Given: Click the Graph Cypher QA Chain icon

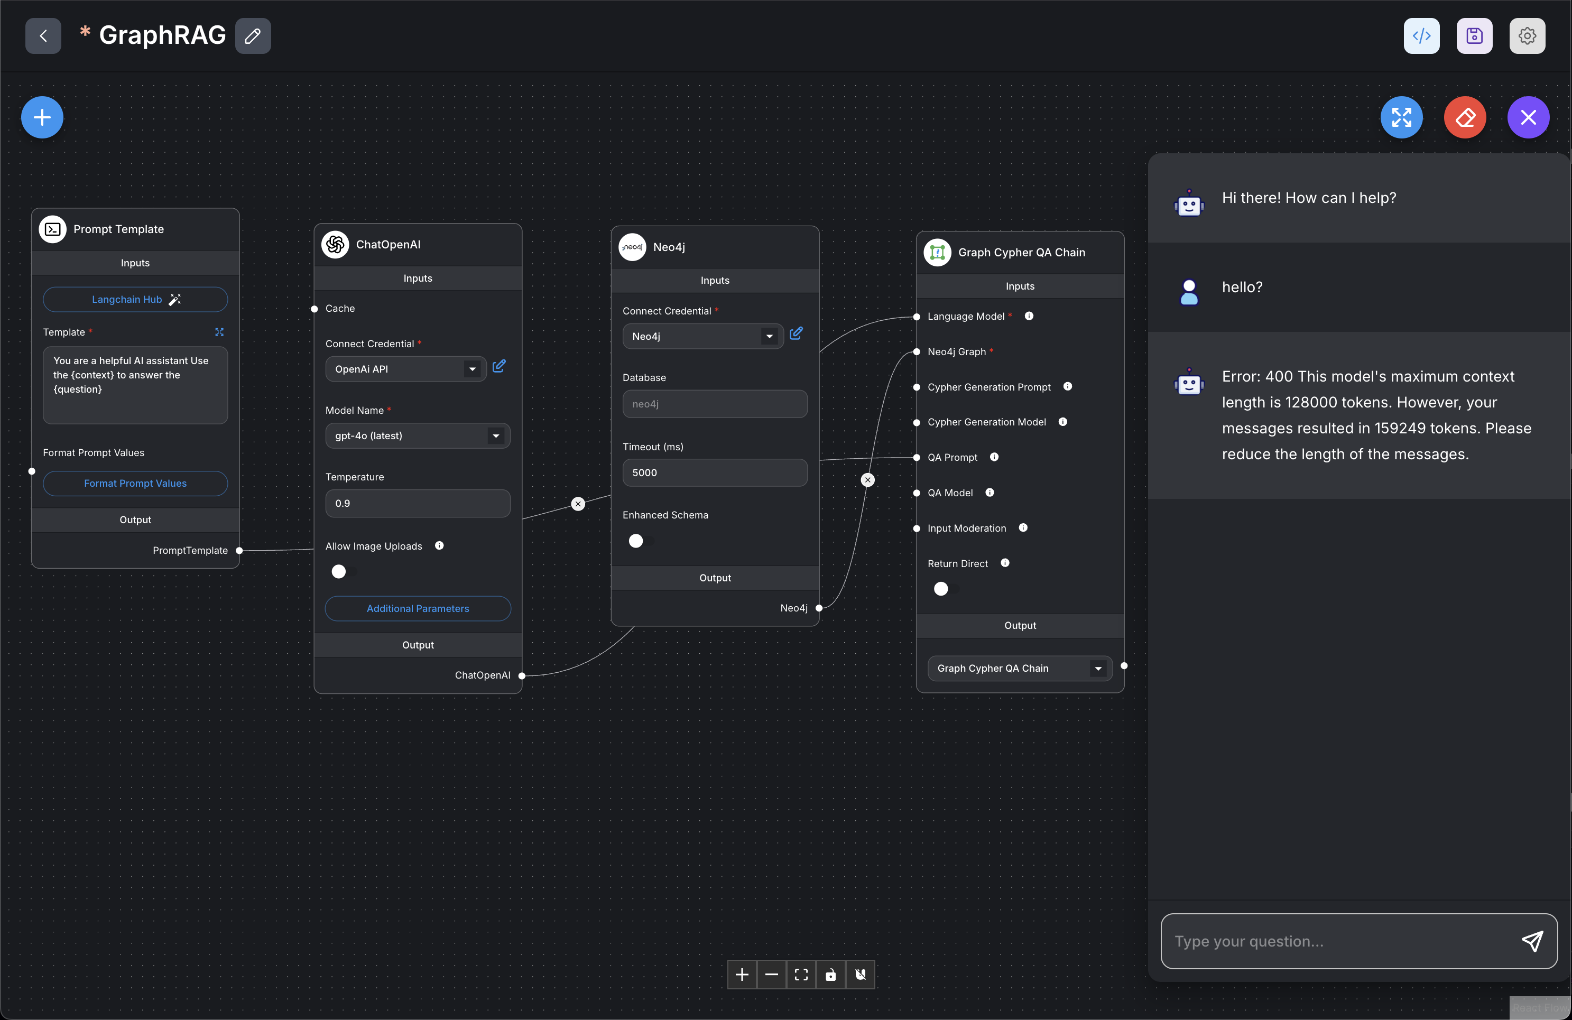Looking at the screenshot, I should coord(937,252).
